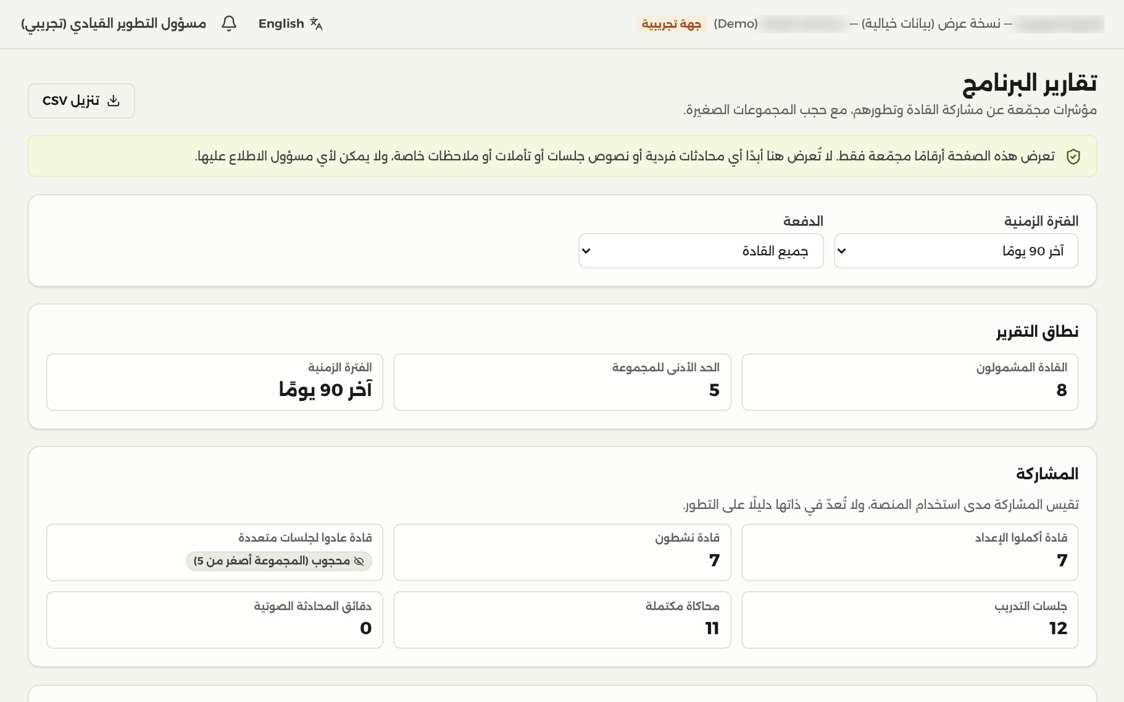Open the notifications bell
Image resolution: width=1124 pixels, height=702 pixels.
pyautogui.click(x=229, y=23)
